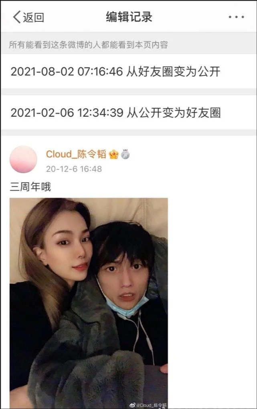Tap the 从好友圈变为公开 change description
The width and height of the screenshot is (257, 409).
(x=174, y=71)
